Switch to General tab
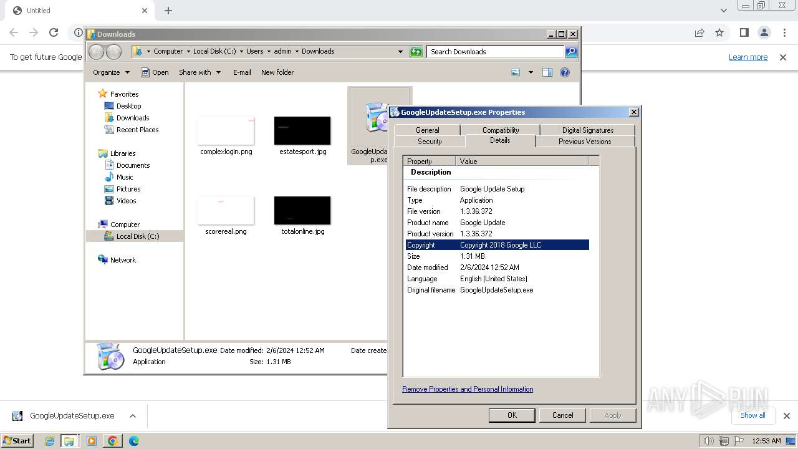 427,130
